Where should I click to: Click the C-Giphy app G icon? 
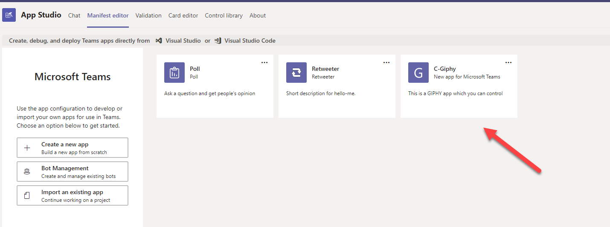coord(418,73)
